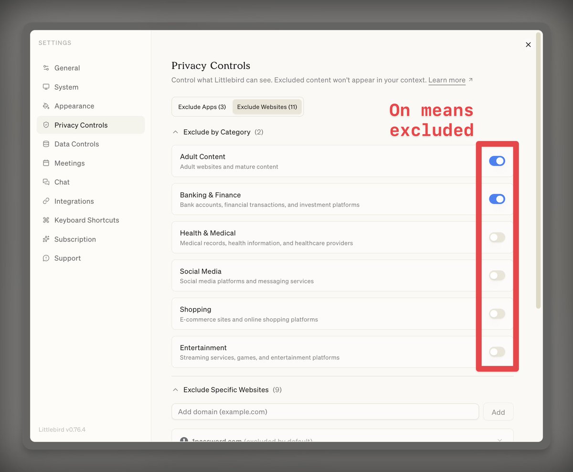Image resolution: width=573 pixels, height=472 pixels.
Task: Click the external arrow icon beside Learn more
Action: (471, 80)
